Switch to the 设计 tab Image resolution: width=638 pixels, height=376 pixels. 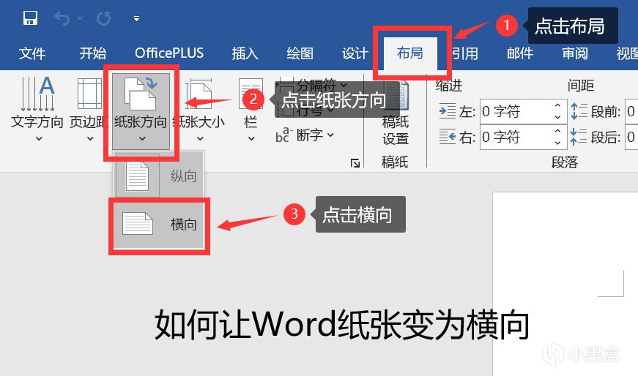(x=355, y=53)
